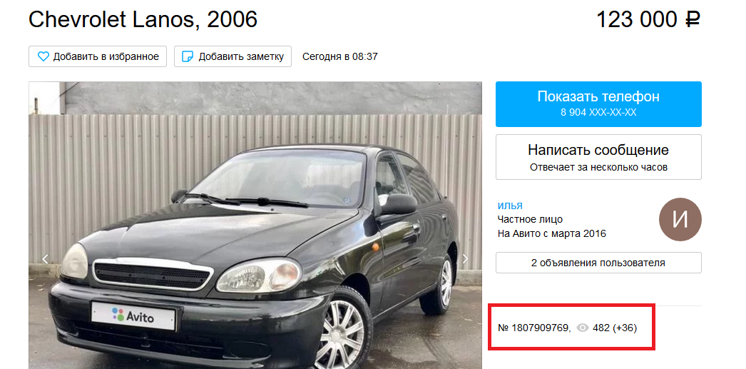The height and width of the screenshot is (369, 746).
Task: Click the eye views icon
Action: [583, 328]
